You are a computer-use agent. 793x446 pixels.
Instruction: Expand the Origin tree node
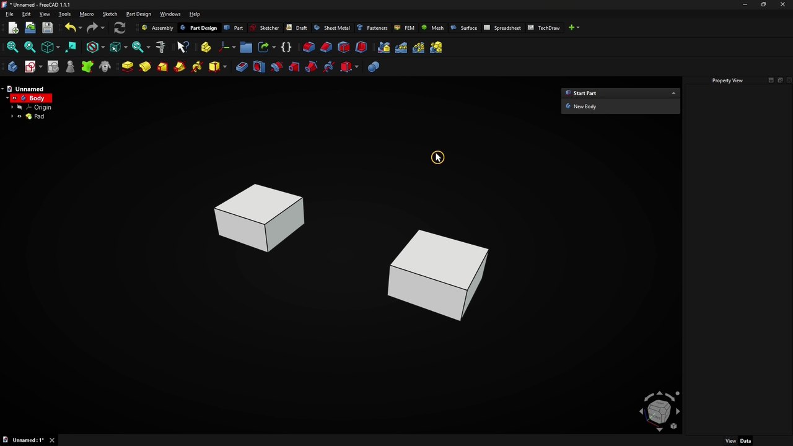point(12,107)
